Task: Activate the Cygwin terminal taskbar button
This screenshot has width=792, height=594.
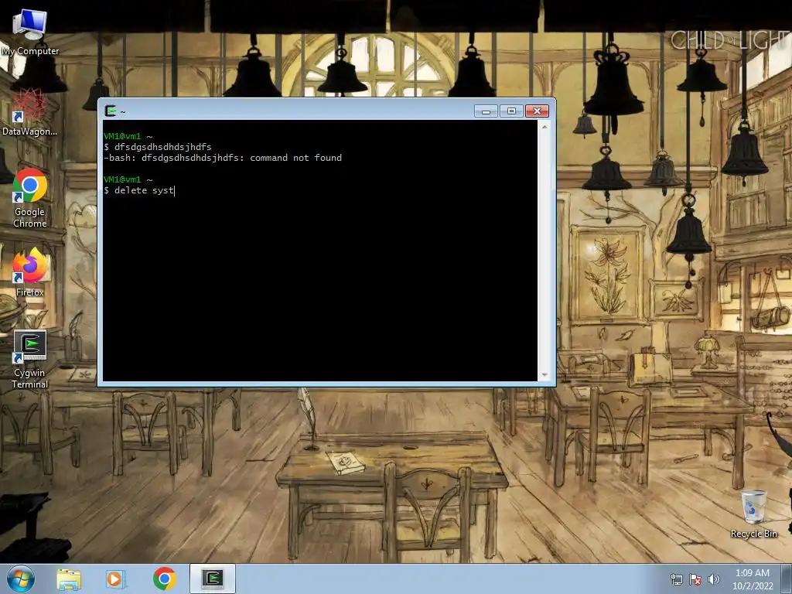Action: click(213, 579)
